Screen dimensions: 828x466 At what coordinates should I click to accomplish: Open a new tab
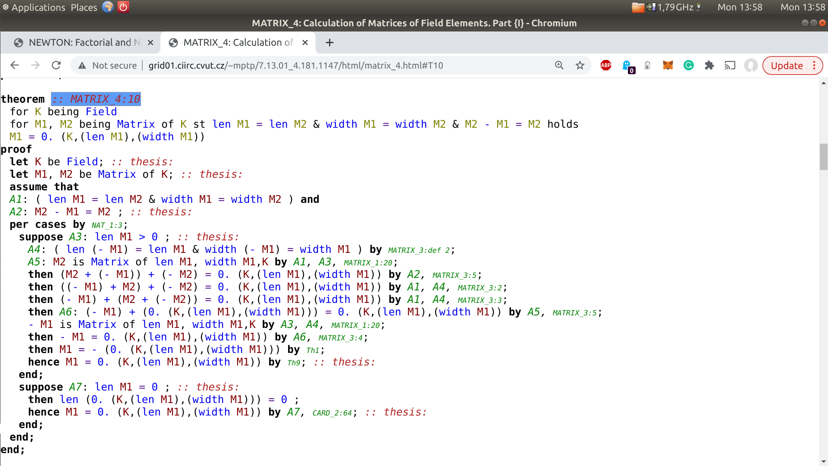pyautogui.click(x=329, y=42)
